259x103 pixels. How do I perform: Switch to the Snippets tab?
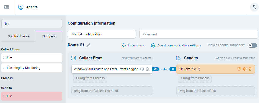[x=49, y=36]
